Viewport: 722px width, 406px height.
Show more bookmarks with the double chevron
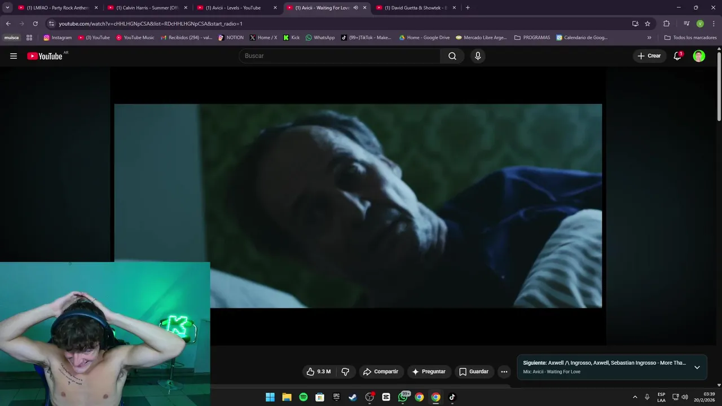tap(649, 38)
